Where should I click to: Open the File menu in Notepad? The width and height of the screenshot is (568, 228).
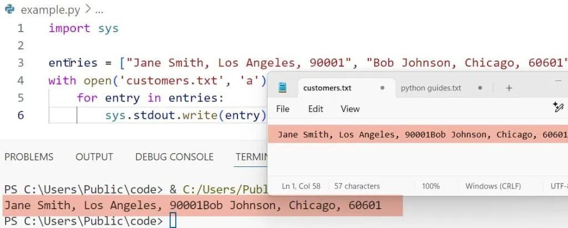(x=283, y=109)
